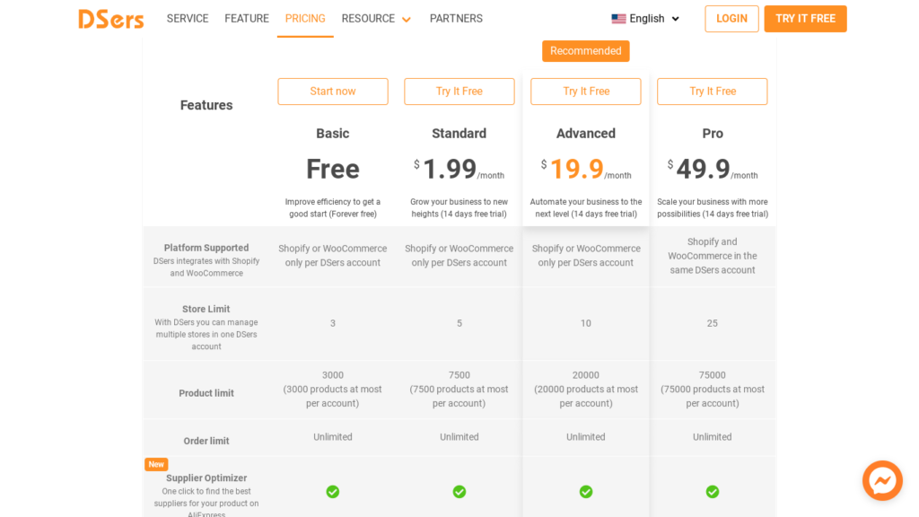Click store limit value 10
This screenshot has width=919, height=517.
(x=585, y=323)
